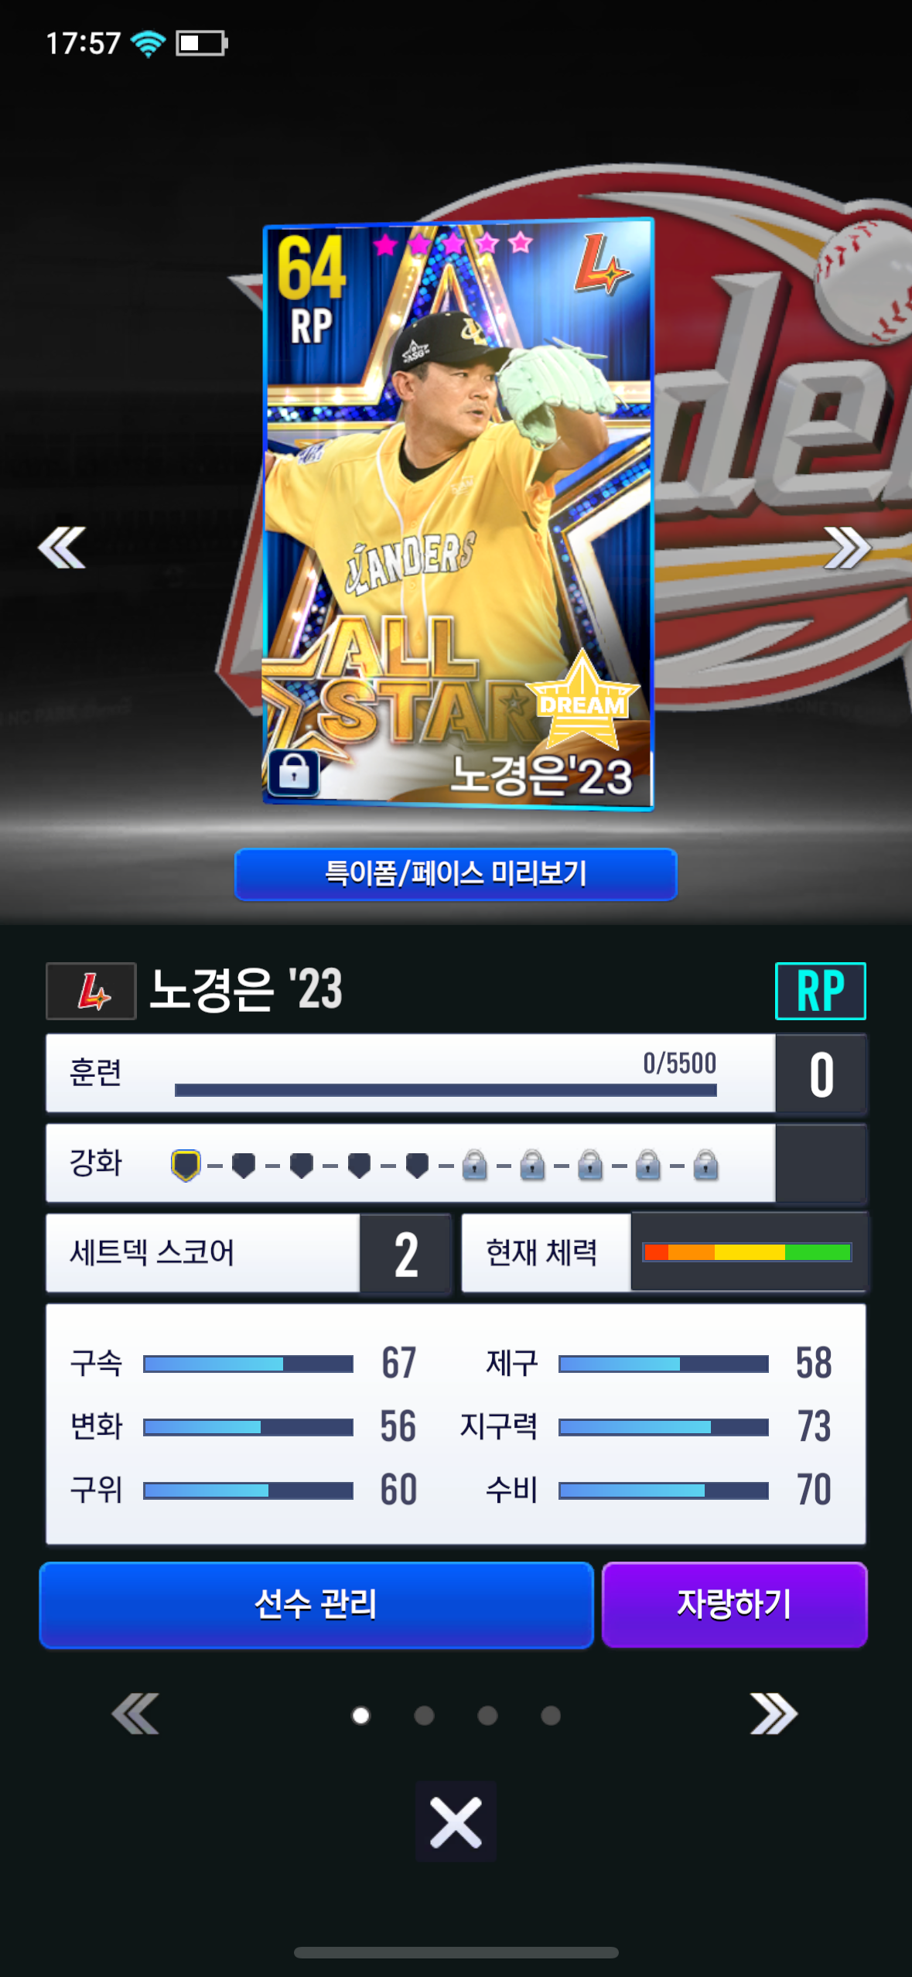Select the first gold upgrade shield
Viewport: 912px width, 1977px height.
coord(186,1165)
